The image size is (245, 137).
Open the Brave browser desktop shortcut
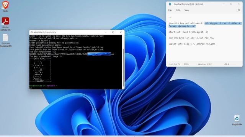click(x=5, y=6)
